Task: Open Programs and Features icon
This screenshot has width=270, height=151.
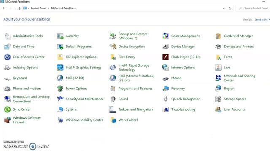Action: [x=113, y=89]
